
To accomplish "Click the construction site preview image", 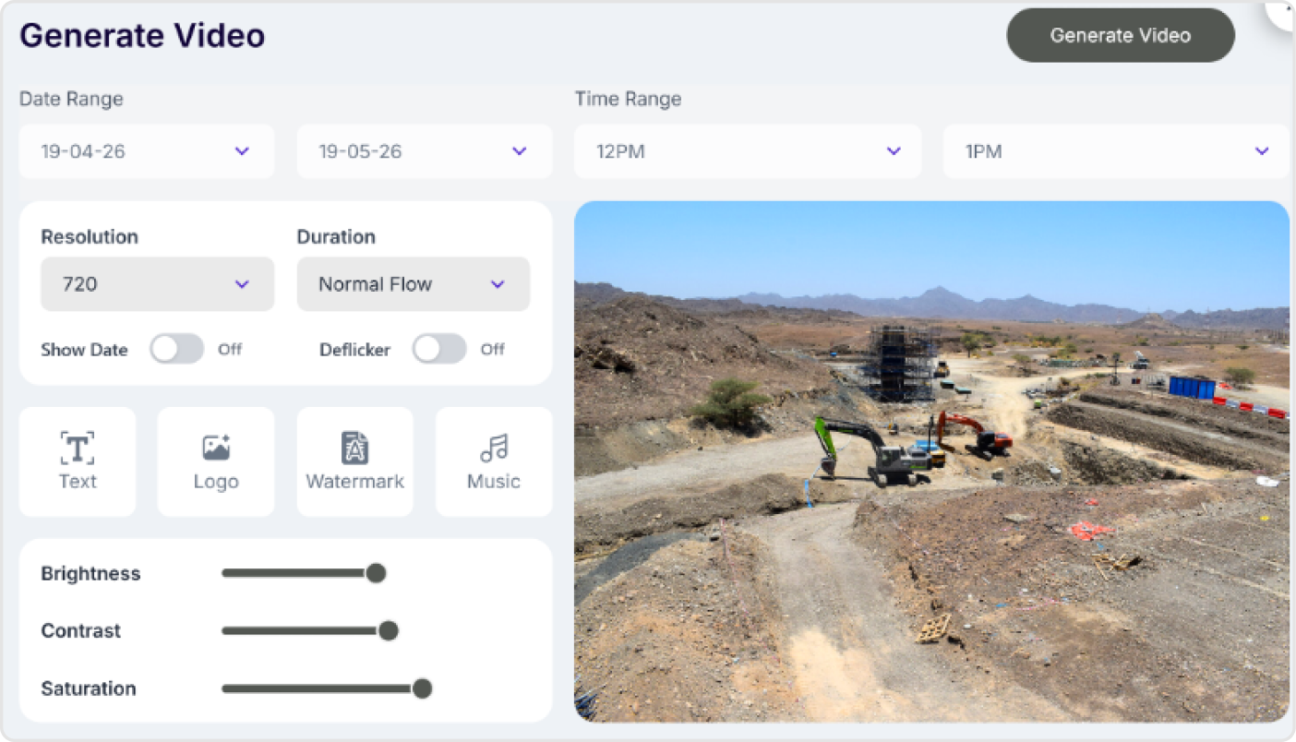I will coord(931,461).
